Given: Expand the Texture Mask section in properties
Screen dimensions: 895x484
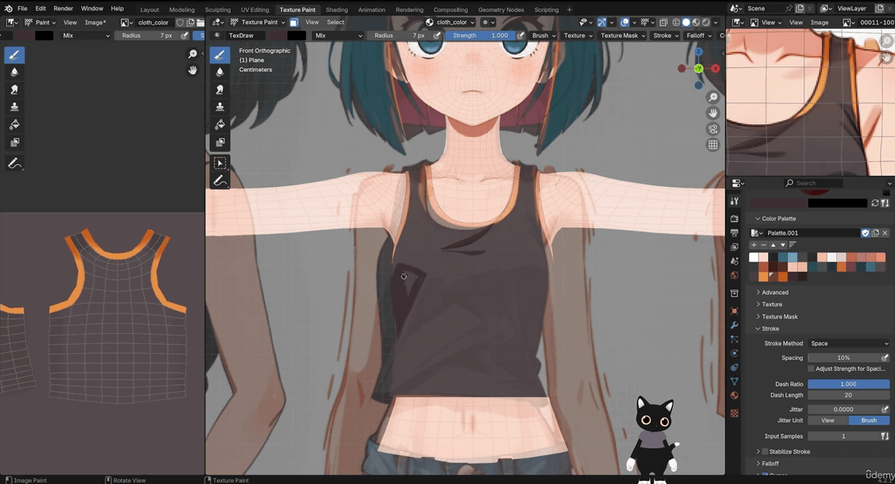Looking at the screenshot, I should 779,317.
